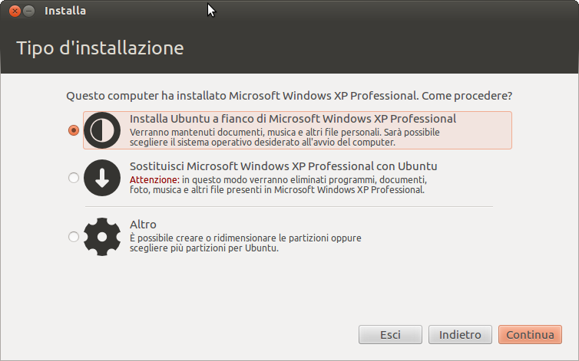
Task: Click 'È possibile creare o ridimensionare le partizioni' description
Action: click(x=245, y=243)
